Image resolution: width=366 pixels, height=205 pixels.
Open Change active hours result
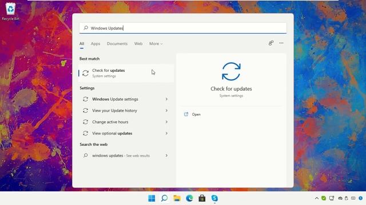tap(126, 122)
